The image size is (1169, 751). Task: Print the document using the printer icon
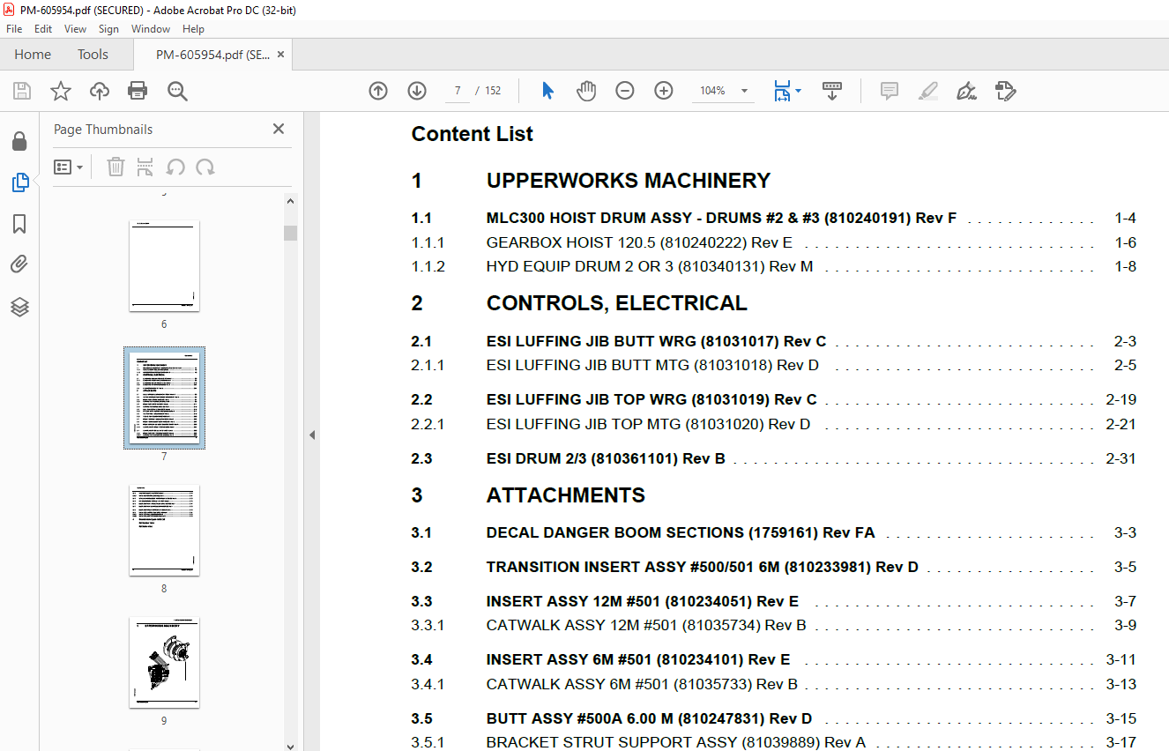click(x=138, y=91)
